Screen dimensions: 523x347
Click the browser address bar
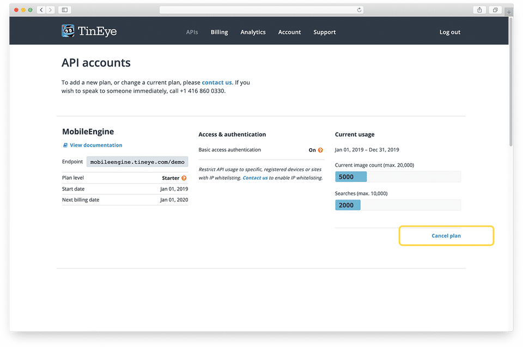(x=261, y=10)
